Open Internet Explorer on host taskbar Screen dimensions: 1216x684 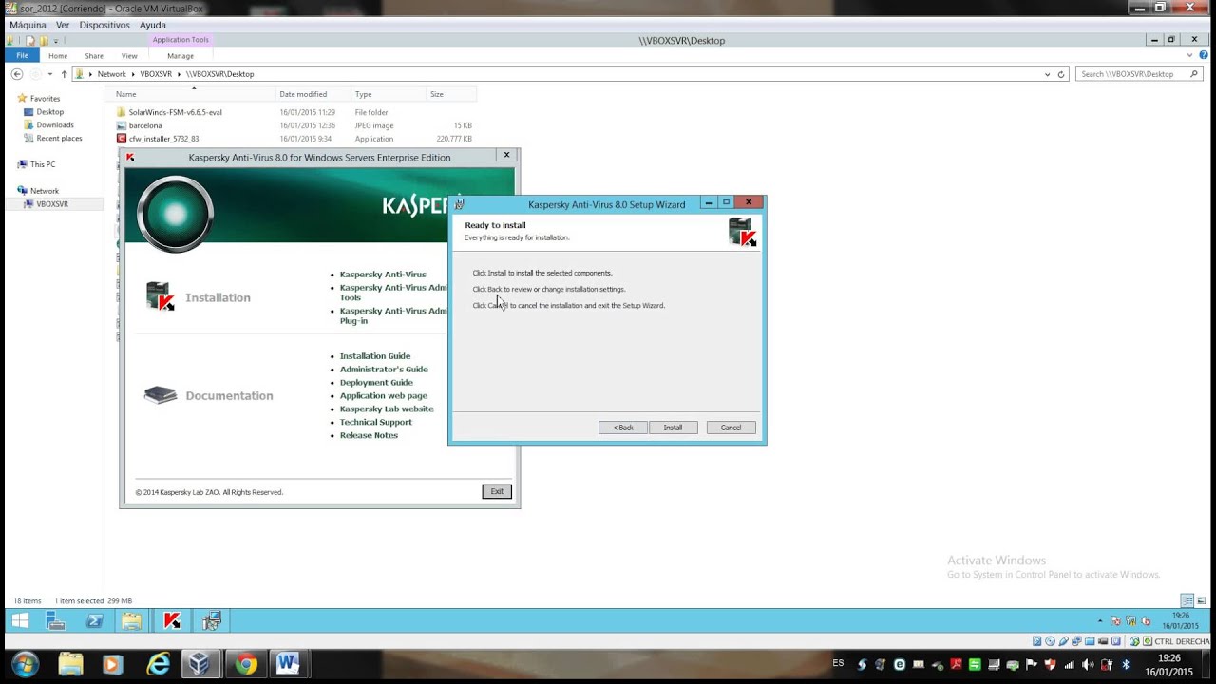click(158, 665)
